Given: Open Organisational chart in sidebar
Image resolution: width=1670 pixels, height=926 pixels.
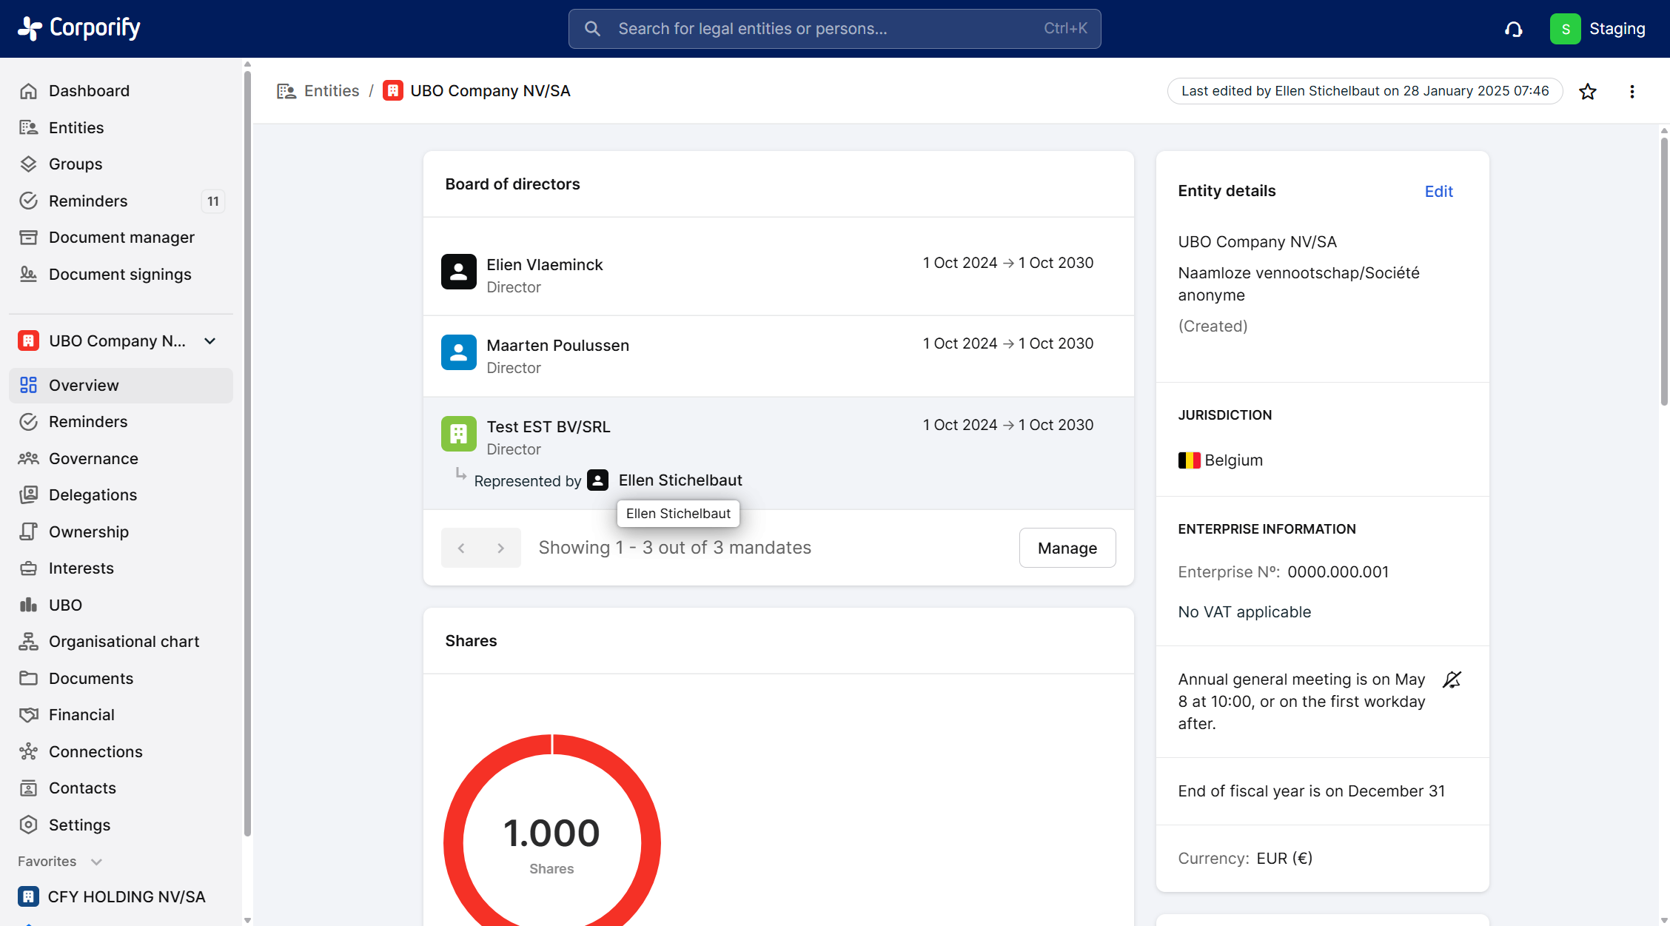Looking at the screenshot, I should pos(124,642).
